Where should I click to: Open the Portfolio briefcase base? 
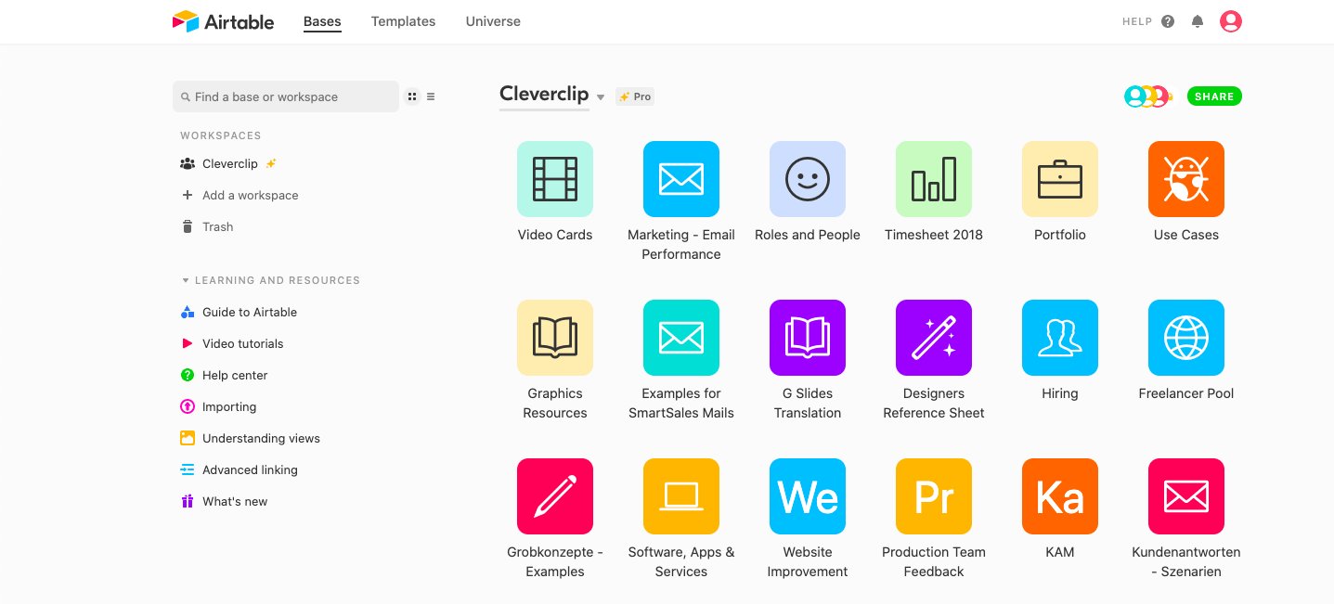(1060, 179)
